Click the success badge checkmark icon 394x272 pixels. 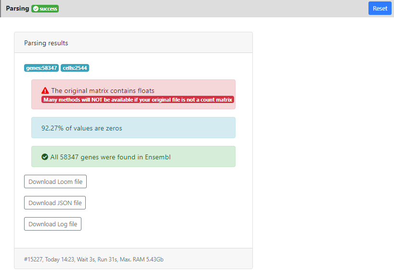coord(36,9)
